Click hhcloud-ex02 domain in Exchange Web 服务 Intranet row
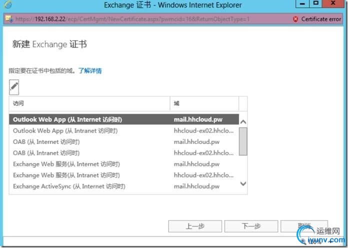The width and height of the screenshot is (348, 248). [203, 175]
